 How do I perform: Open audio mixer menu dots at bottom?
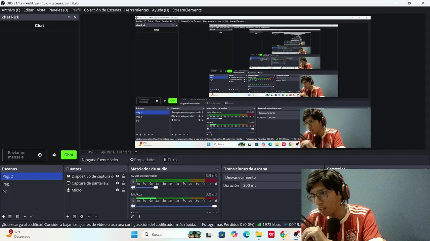[x=140, y=217]
